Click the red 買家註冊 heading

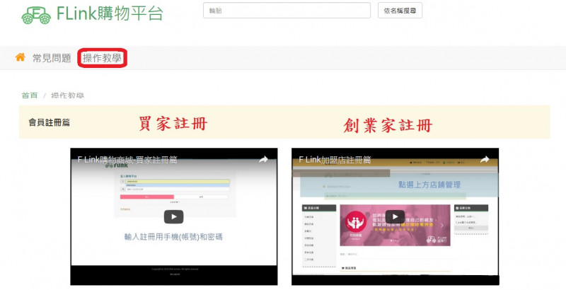click(x=173, y=124)
